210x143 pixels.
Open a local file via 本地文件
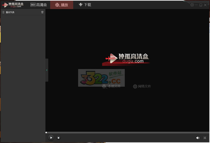(x=114, y=86)
